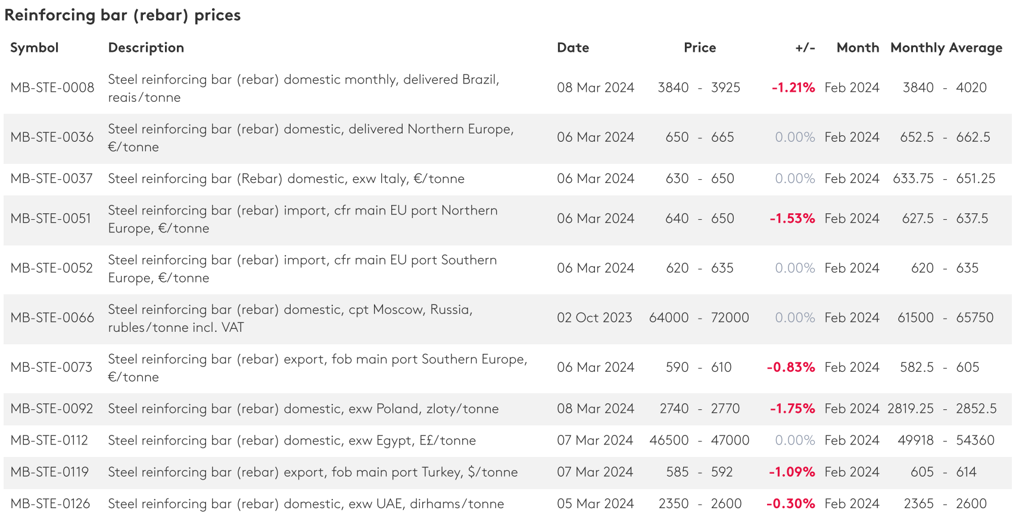Open symbol MB-STE-0036

[52, 137]
